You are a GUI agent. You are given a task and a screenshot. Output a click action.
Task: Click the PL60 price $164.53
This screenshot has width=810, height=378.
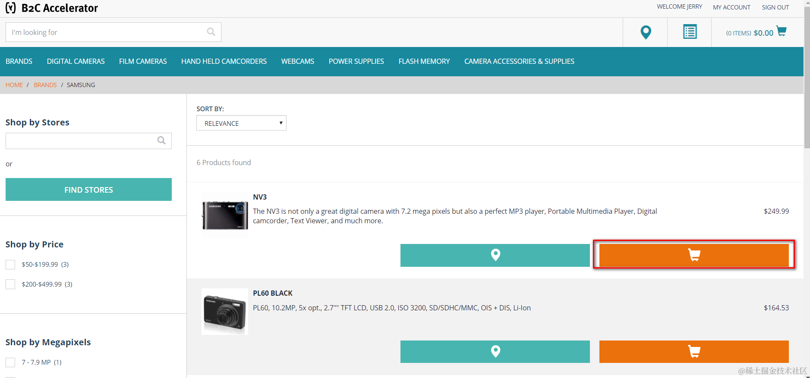click(x=776, y=308)
